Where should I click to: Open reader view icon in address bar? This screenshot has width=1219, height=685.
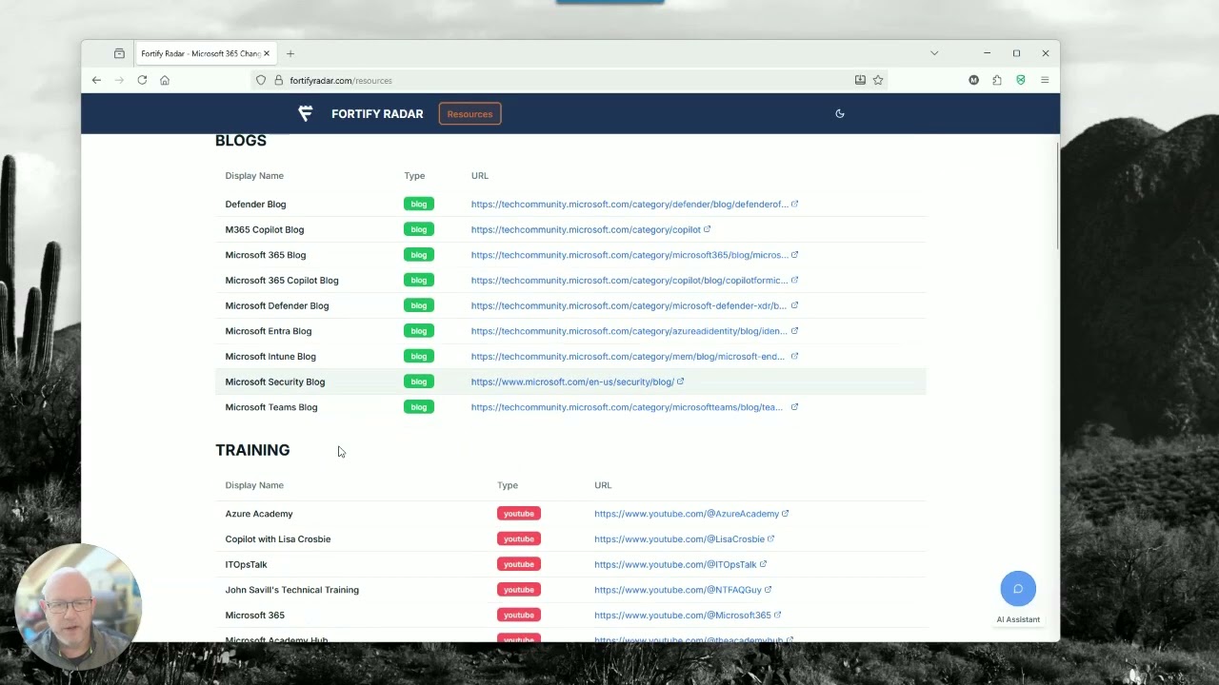[x=860, y=80]
